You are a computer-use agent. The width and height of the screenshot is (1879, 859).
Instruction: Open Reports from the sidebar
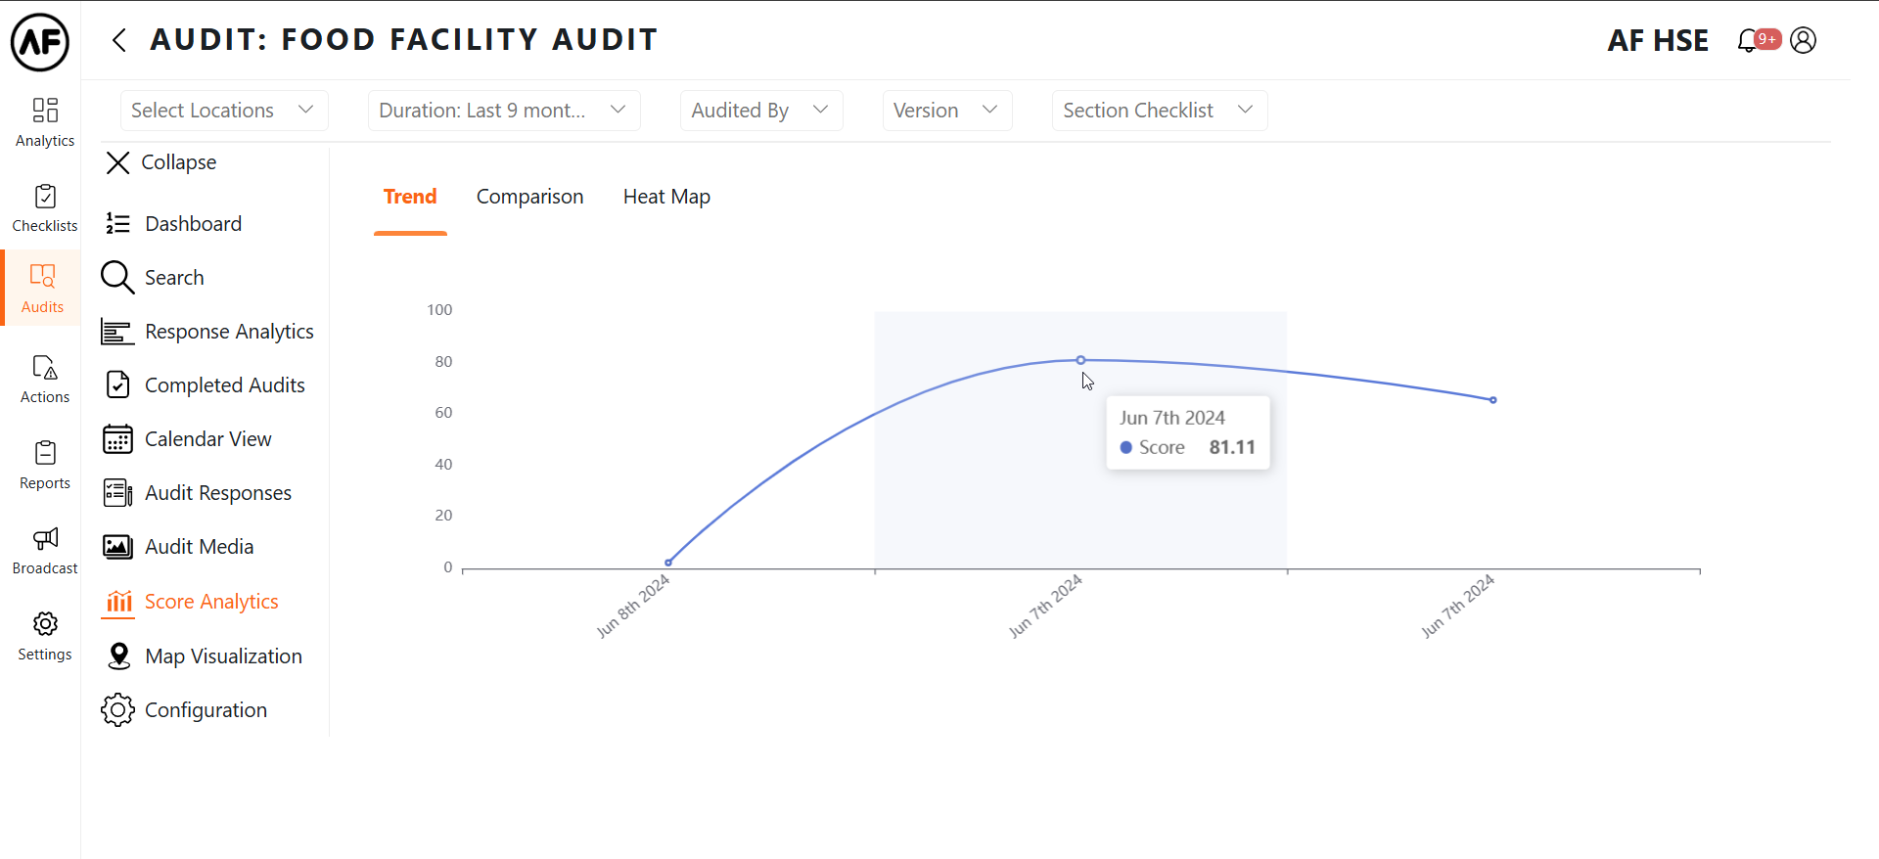coord(45,465)
